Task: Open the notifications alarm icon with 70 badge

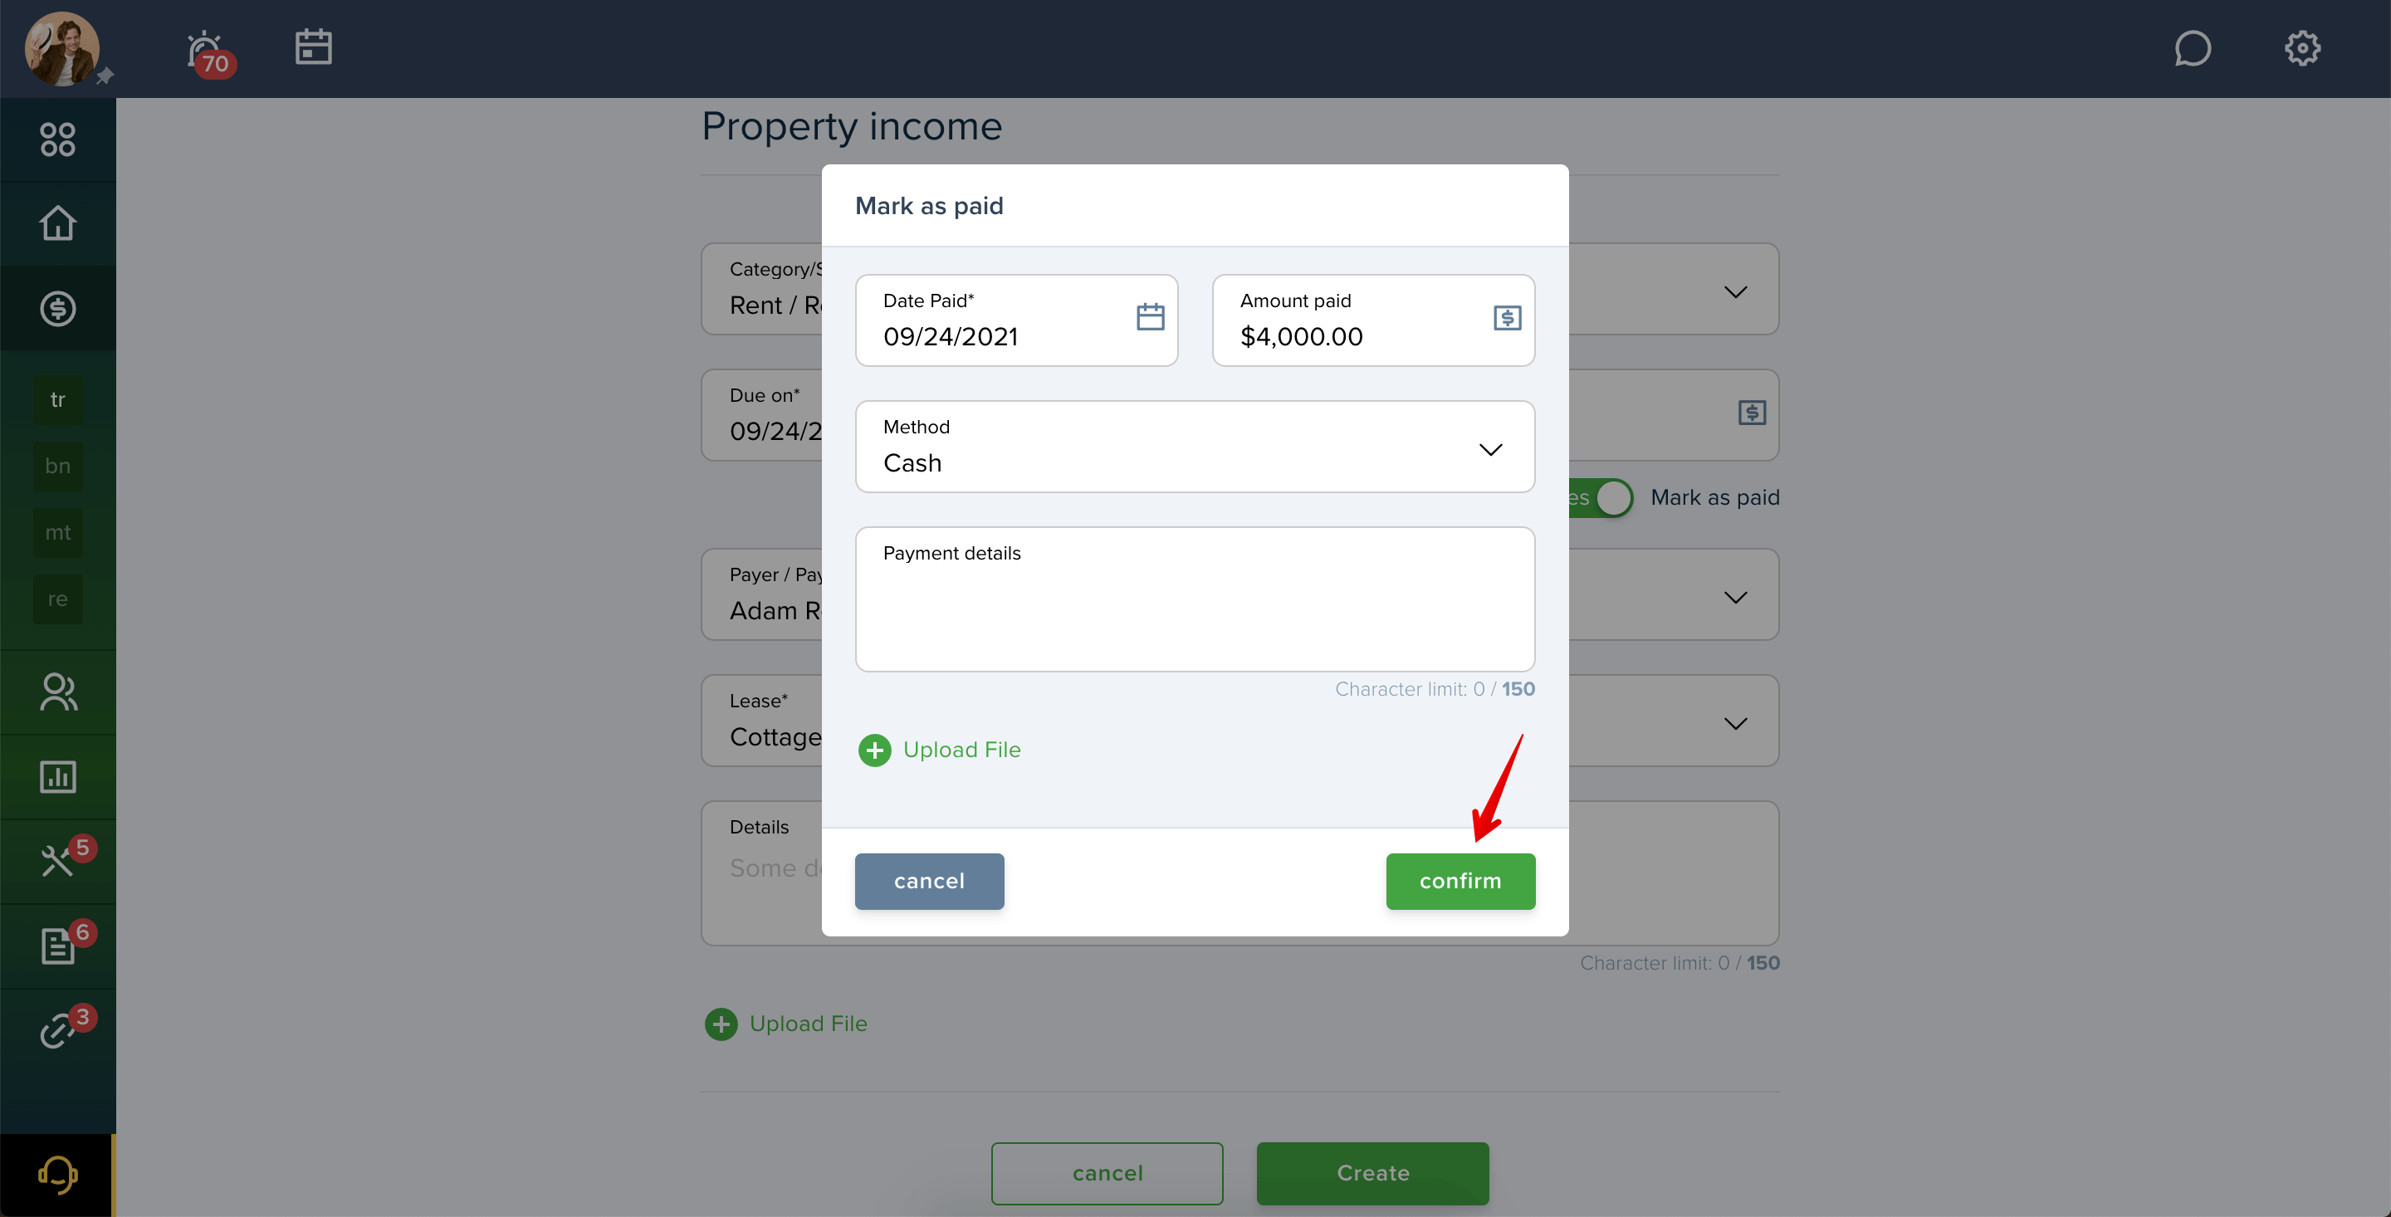Action: [209, 52]
